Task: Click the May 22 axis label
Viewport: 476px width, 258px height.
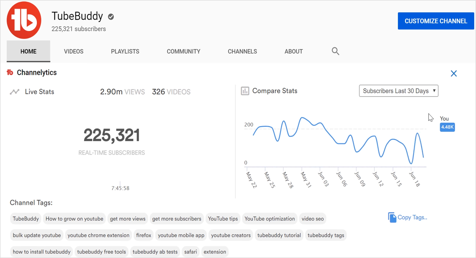Action: point(252,180)
